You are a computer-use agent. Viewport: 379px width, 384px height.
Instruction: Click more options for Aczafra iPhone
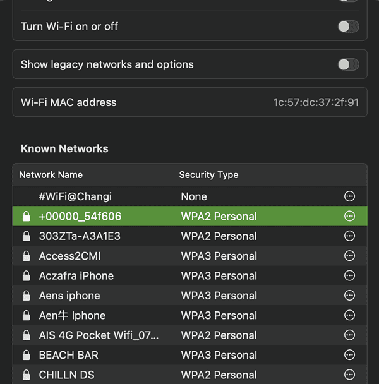(349, 275)
